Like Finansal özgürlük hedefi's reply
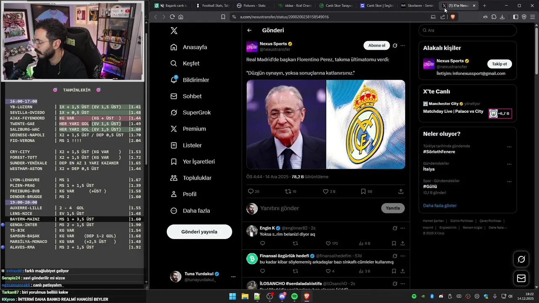Viewport: 539px width, 303px height. (x=330, y=271)
